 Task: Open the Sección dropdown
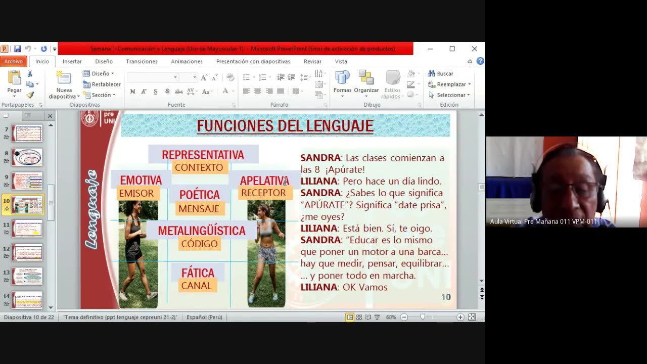pyautogui.click(x=100, y=95)
